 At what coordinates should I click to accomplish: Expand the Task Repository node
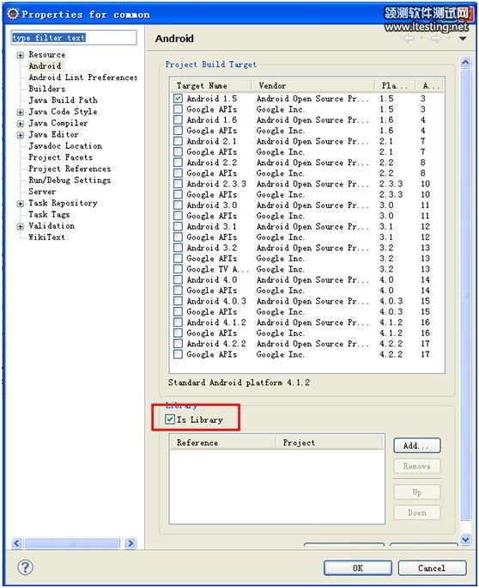click(x=21, y=204)
